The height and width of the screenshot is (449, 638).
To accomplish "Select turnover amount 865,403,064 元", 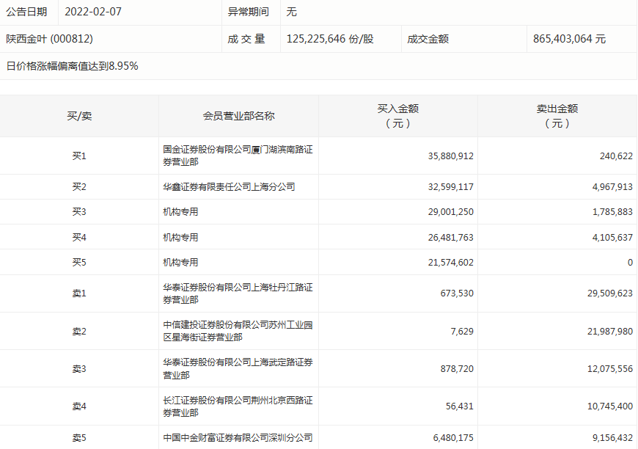I will coord(569,39).
